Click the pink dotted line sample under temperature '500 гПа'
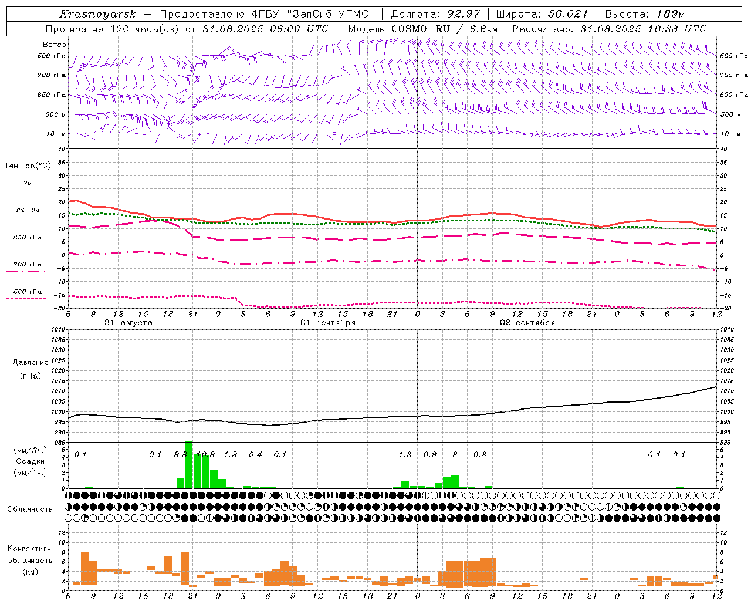The width and height of the screenshot is (751, 601). click(26, 299)
